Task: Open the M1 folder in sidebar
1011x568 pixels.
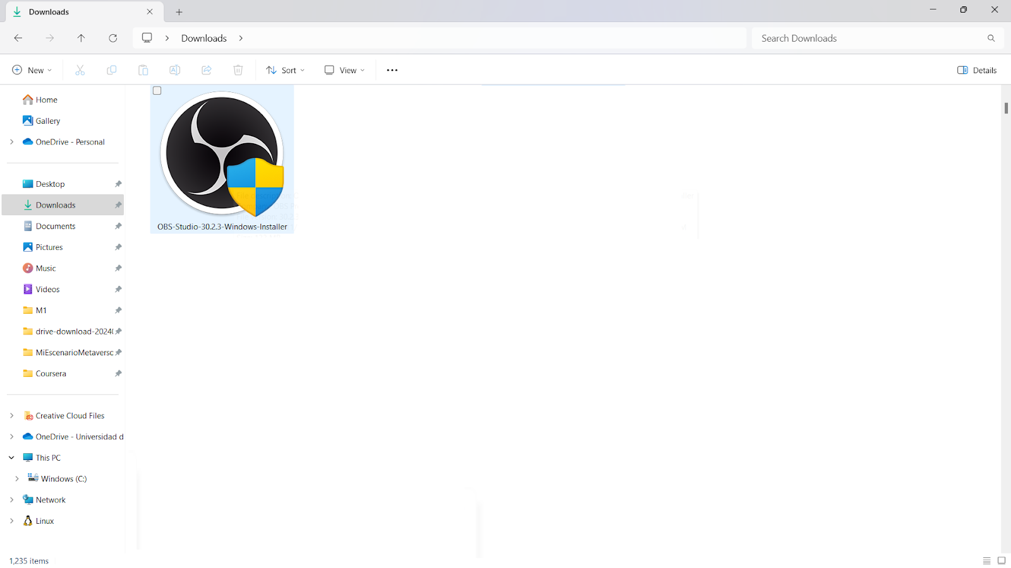Action: [41, 311]
